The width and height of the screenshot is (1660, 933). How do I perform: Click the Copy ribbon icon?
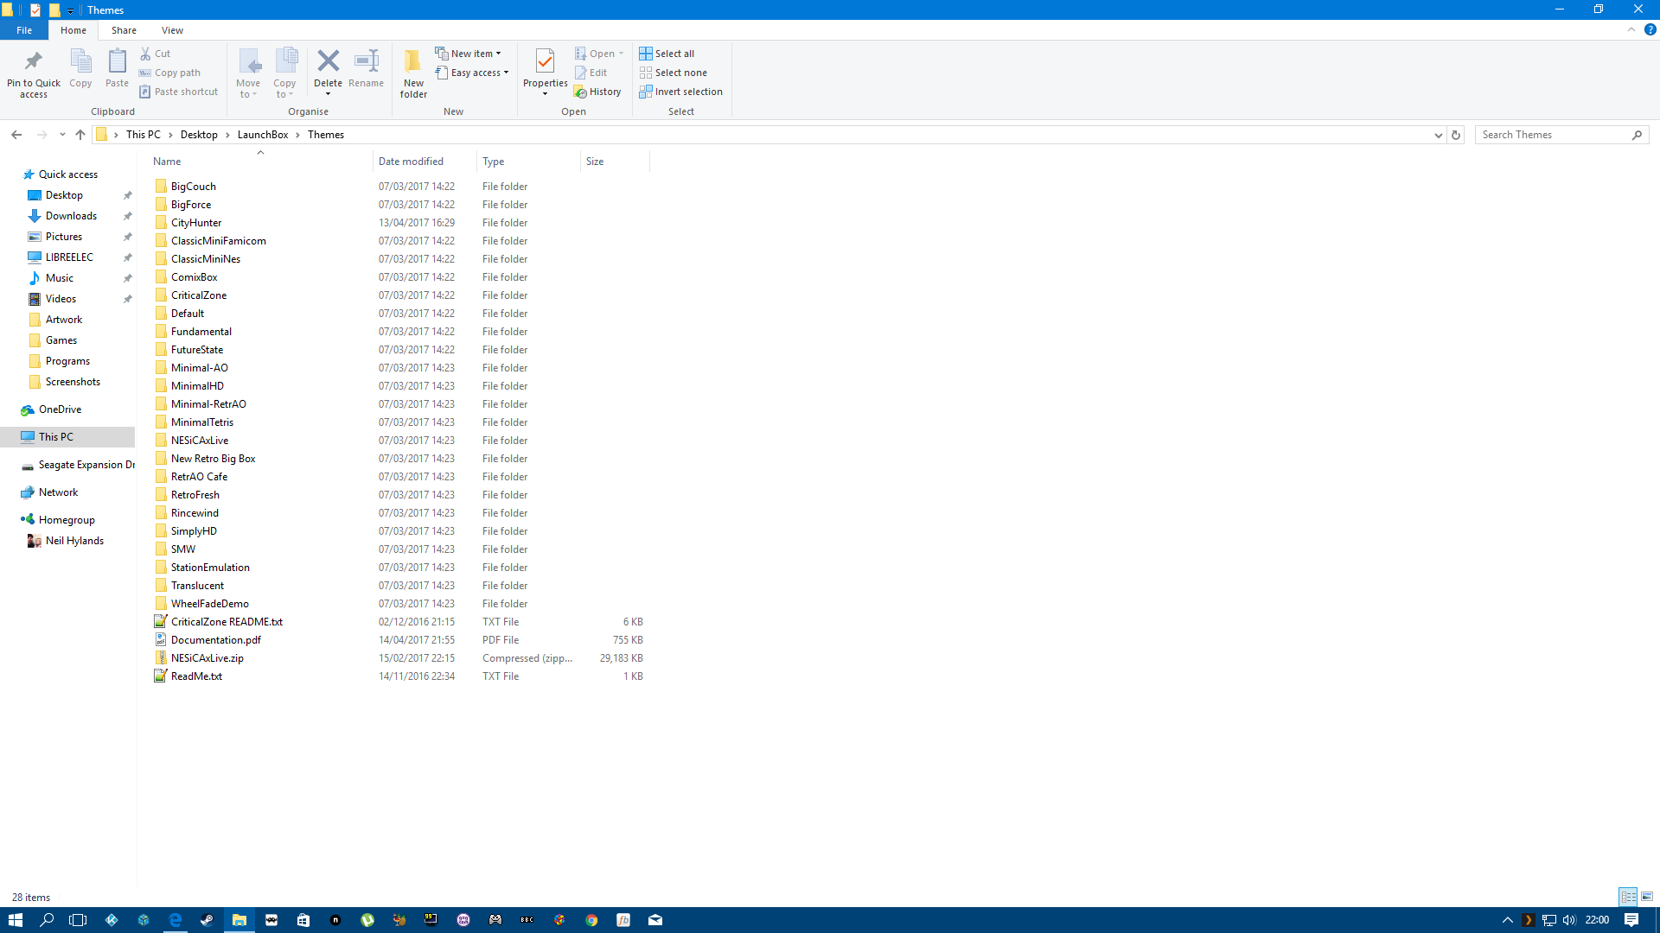pyautogui.click(x=80, y=61)
